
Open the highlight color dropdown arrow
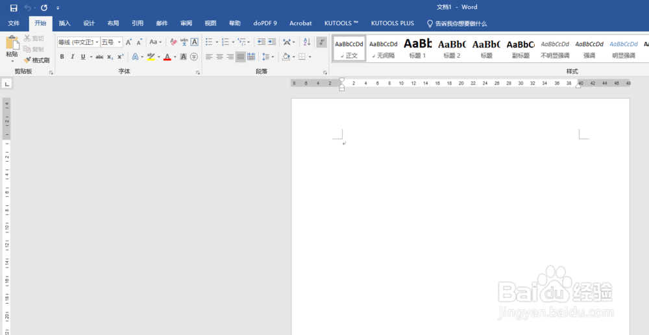[x=158, y=56]
